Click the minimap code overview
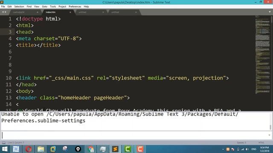This screenshot has height=153, width=273. tap(263, 55)
